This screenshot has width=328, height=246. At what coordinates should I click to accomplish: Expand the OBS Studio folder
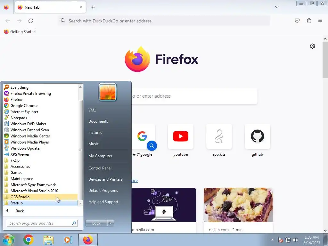[x=40, y=197]
